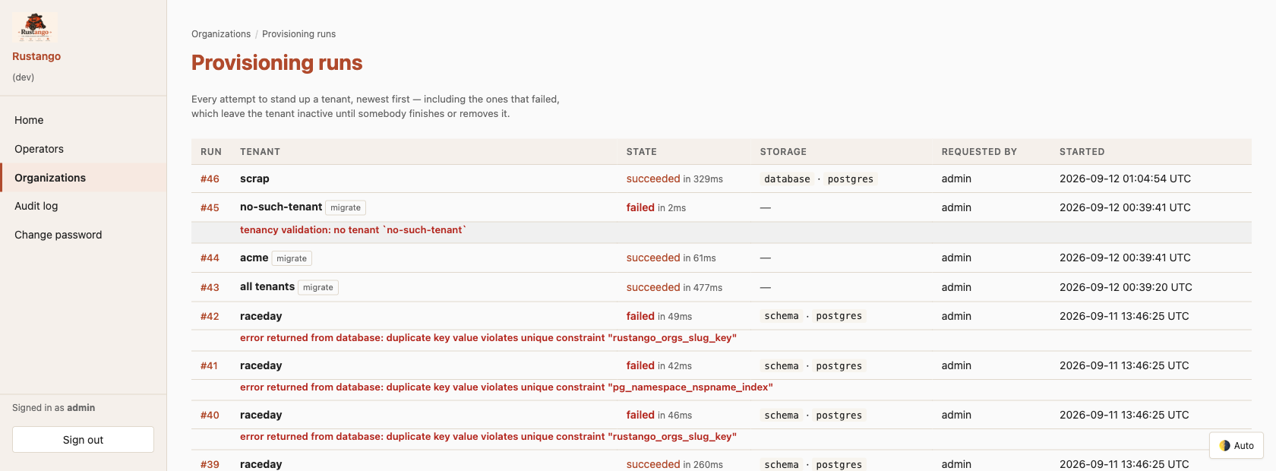1276x471 pixels.
Task: Click schema · postgres tag in run #42
Action: coord(813,316)
